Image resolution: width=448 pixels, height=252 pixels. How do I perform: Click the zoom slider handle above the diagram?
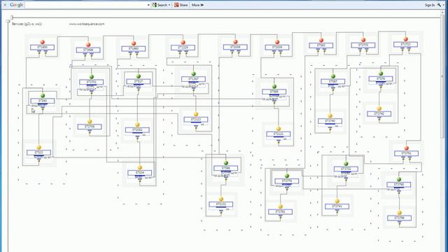click(x=12, y=17)
